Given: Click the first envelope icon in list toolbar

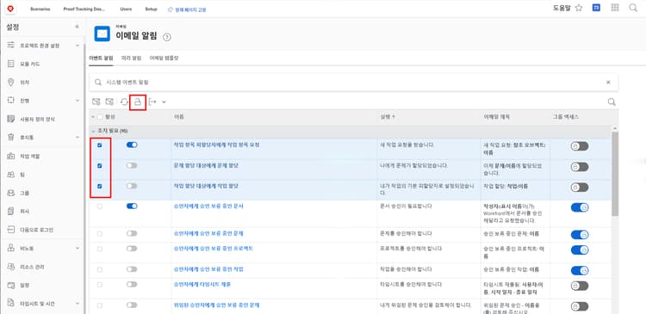Looking at the screenshot, I should [x=96, y=102].
